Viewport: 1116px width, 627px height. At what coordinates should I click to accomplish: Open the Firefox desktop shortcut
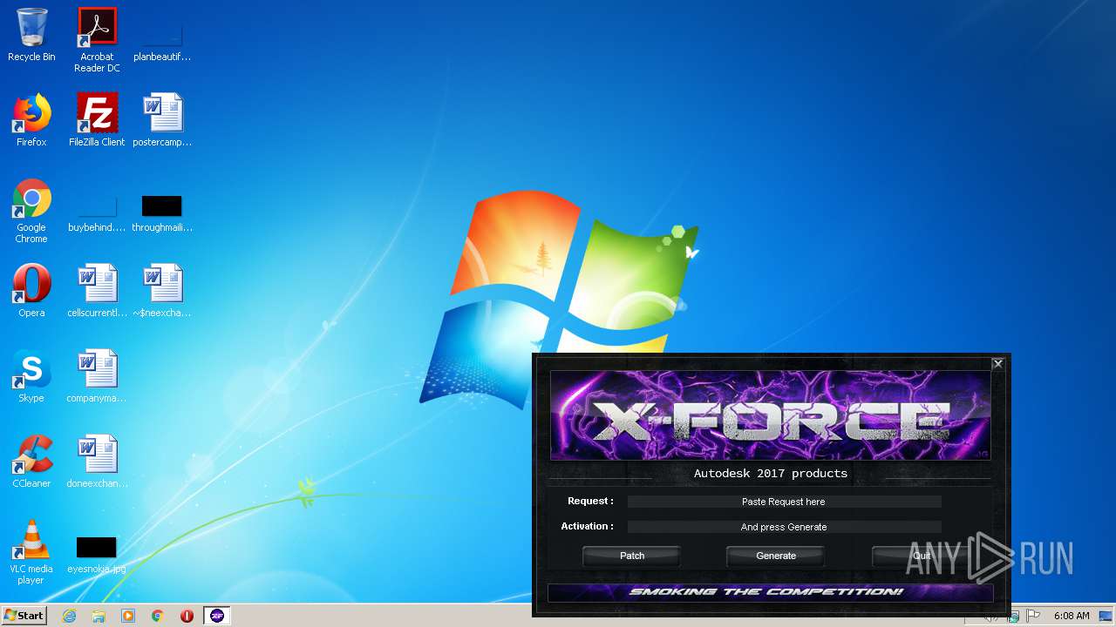31,120
